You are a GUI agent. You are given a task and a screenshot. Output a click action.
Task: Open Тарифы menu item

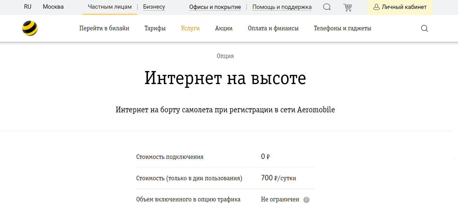click(155, 28)
